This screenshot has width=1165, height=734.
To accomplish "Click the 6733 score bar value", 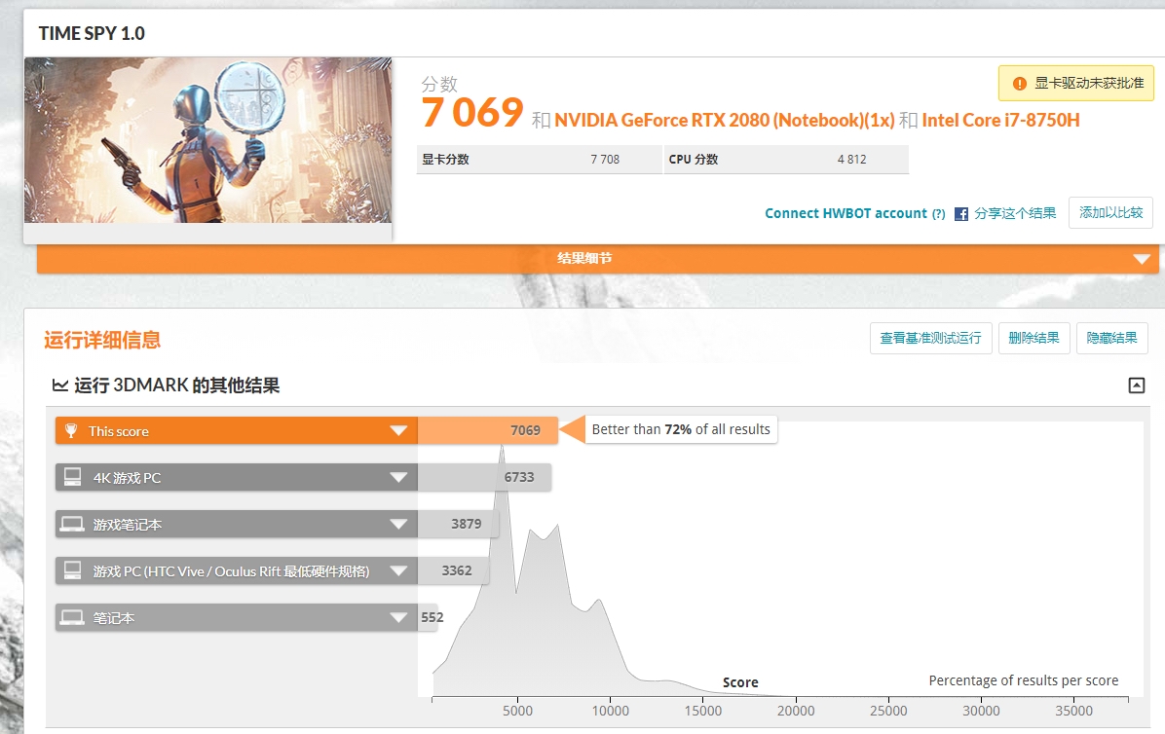I will [x=519, y=477].
